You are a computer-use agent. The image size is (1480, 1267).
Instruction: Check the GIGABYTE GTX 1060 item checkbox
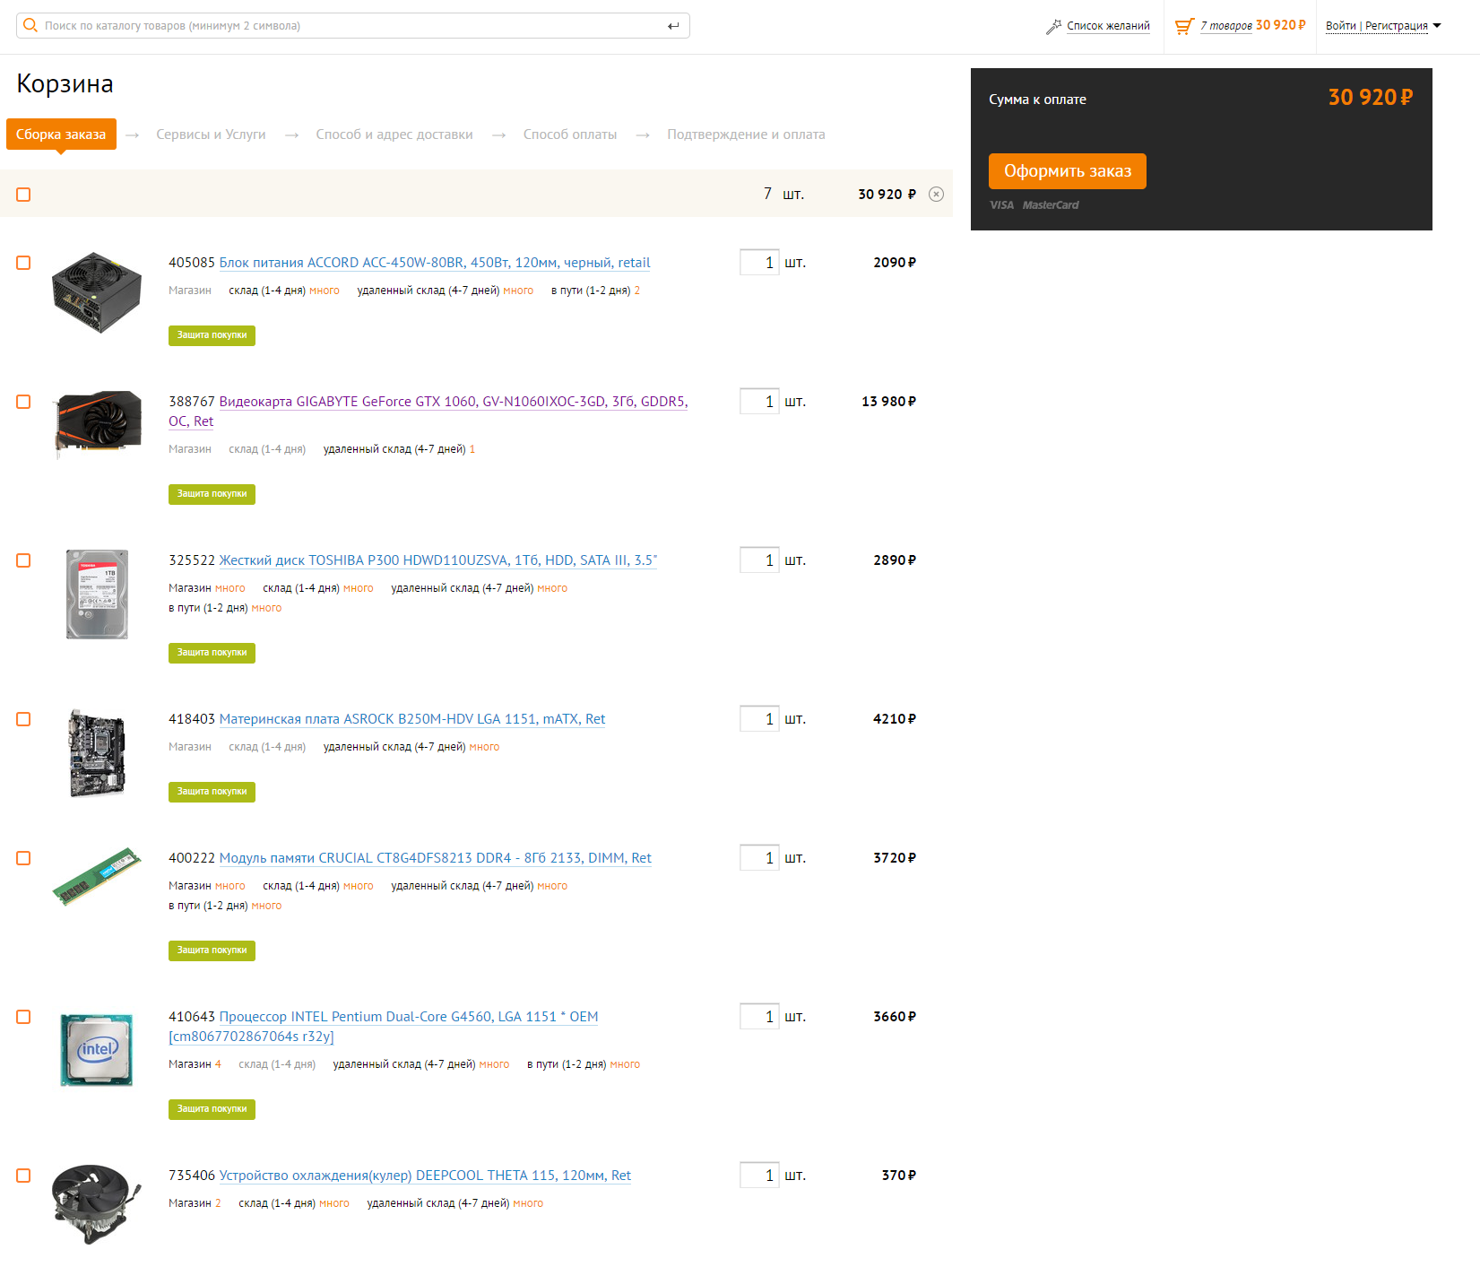(23, 402)
